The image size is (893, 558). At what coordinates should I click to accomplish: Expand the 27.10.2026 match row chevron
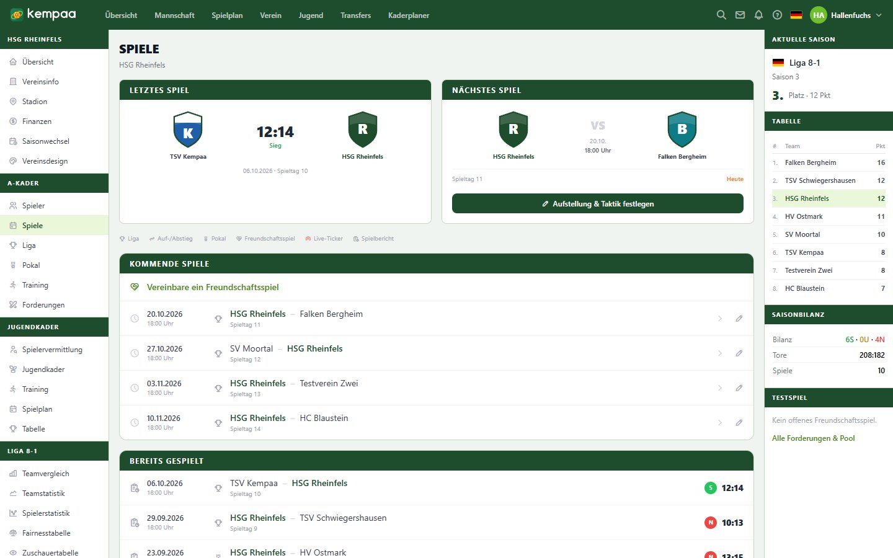[720, 353]
